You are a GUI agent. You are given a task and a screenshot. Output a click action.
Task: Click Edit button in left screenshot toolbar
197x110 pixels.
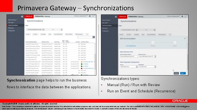click(x=35, y=34)
